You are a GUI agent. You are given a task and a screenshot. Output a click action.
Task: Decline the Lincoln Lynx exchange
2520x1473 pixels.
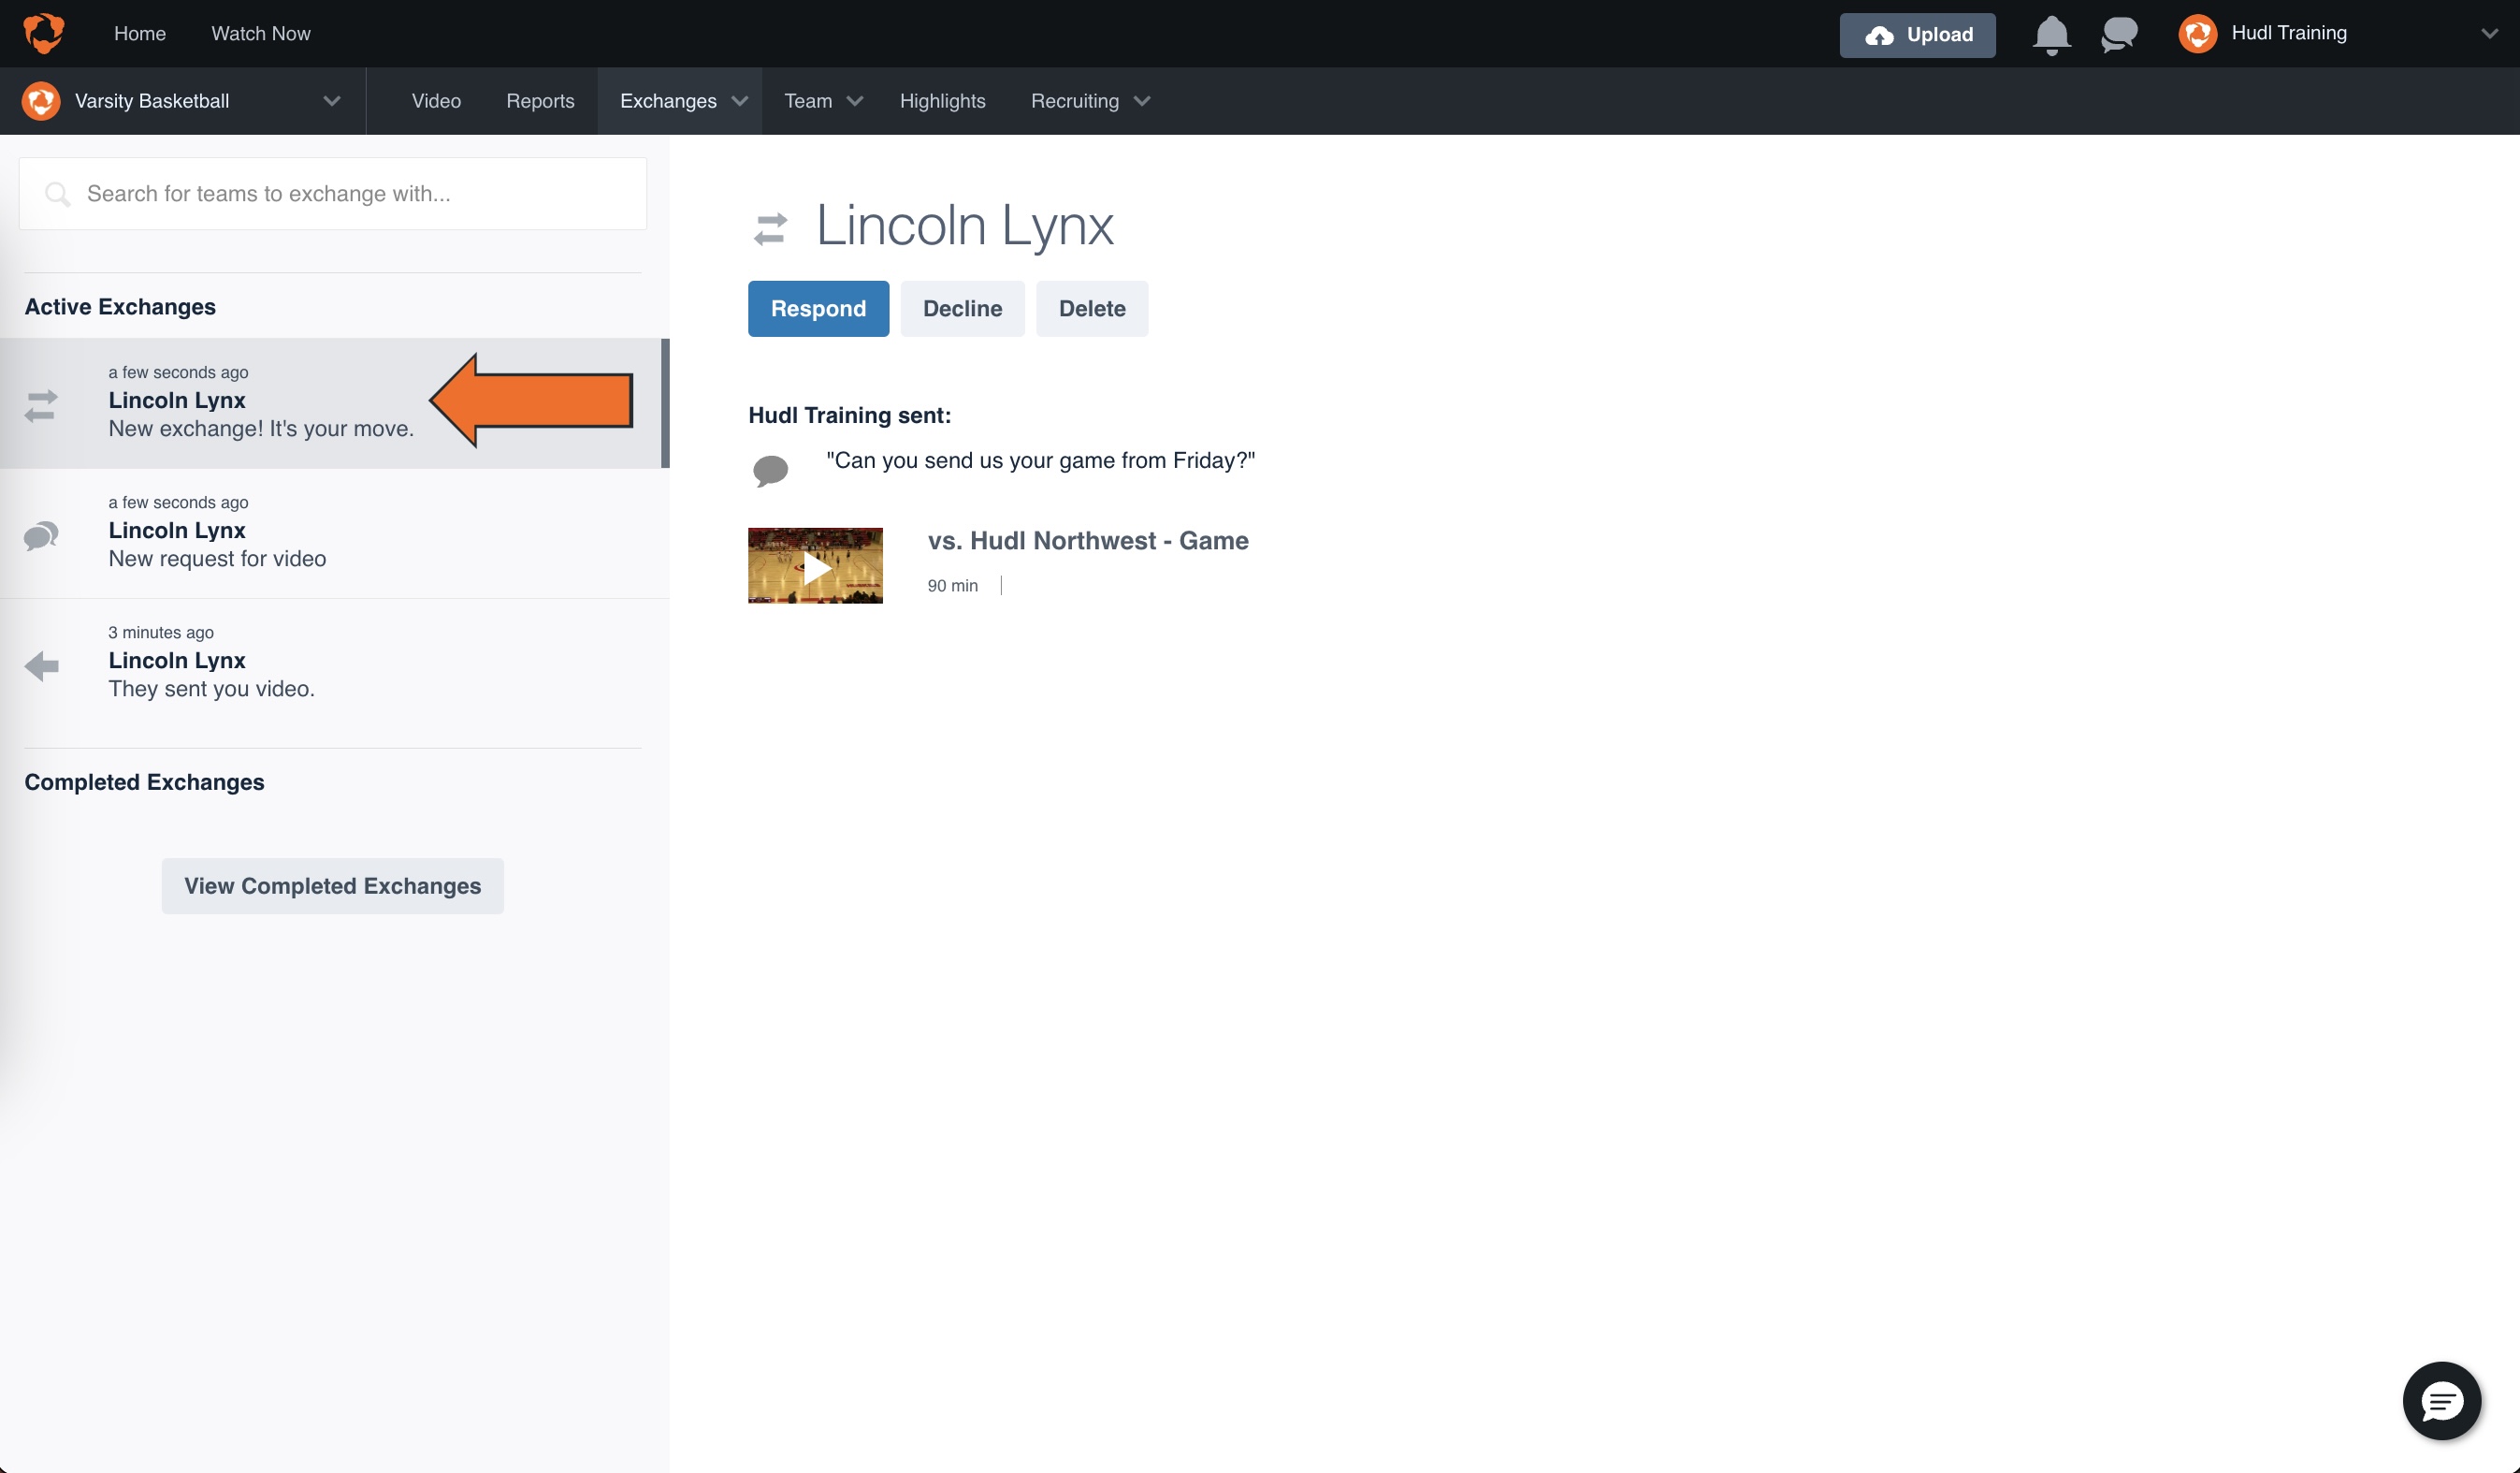(x=961, y=308)
